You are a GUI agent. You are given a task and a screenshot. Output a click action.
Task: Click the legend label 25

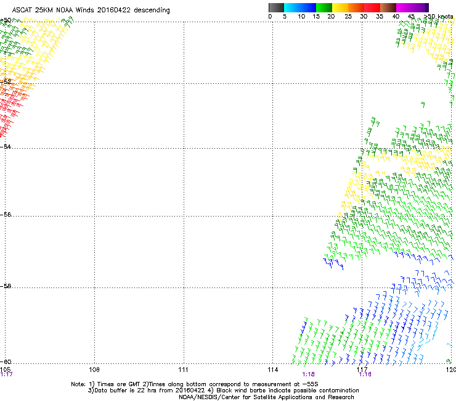[348, 16]
